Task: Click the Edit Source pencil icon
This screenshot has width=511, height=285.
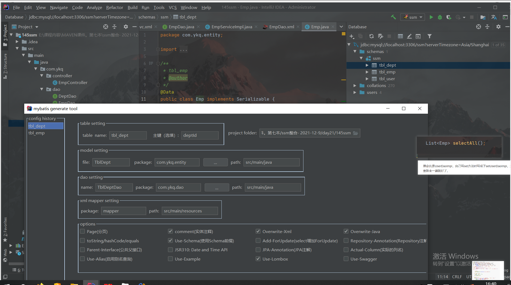Action: (409, 36)
